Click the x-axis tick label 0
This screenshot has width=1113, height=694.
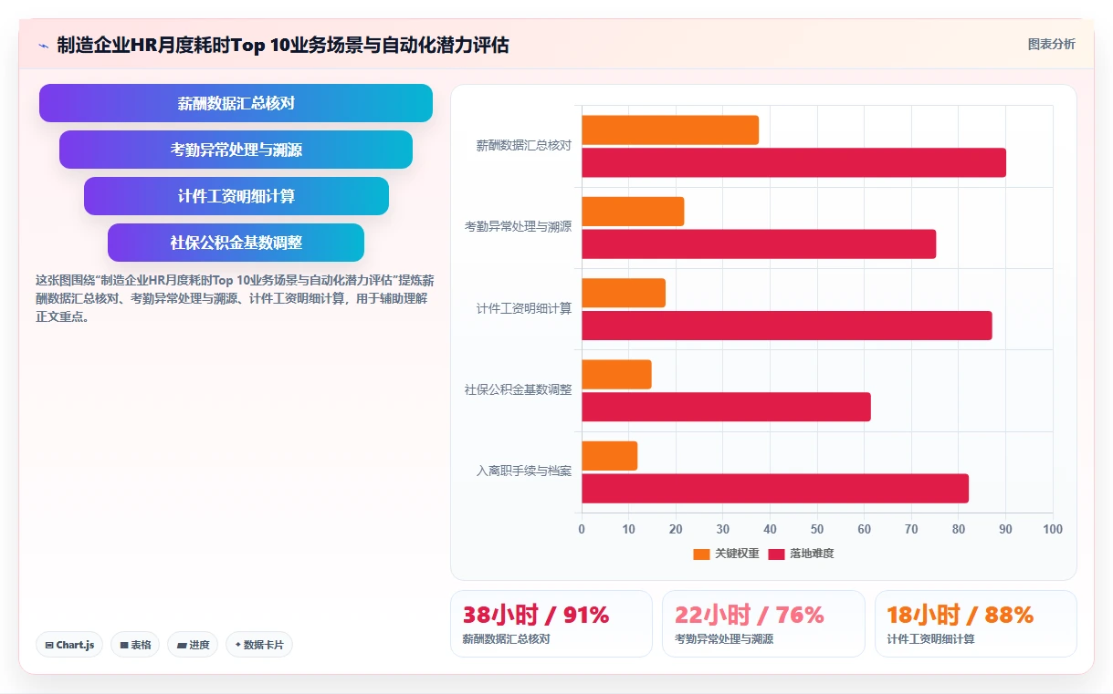pyautogui.click(x=582, y=529)
